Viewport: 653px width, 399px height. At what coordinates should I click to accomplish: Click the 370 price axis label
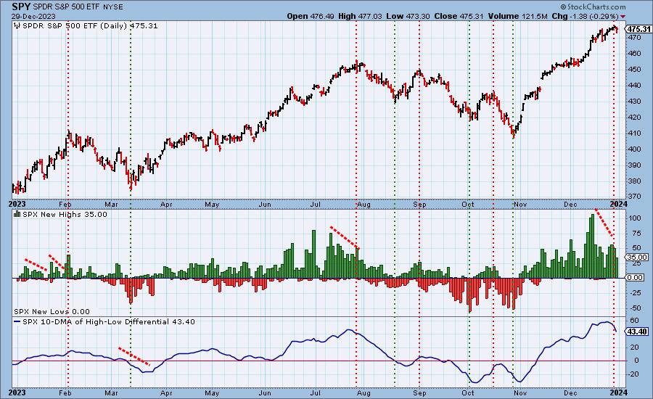coord(634,196)
